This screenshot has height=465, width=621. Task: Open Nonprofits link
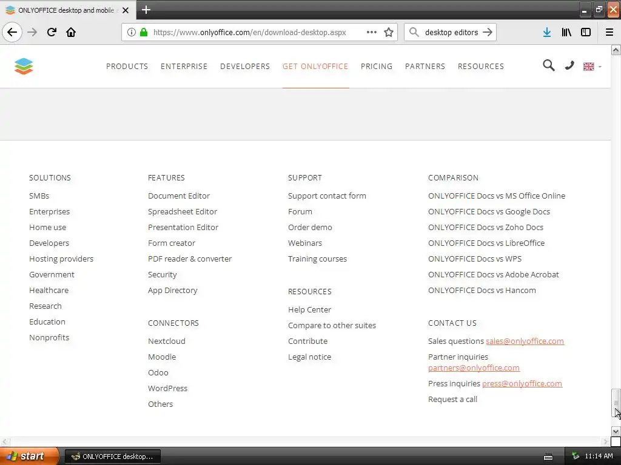click(49, 337)
